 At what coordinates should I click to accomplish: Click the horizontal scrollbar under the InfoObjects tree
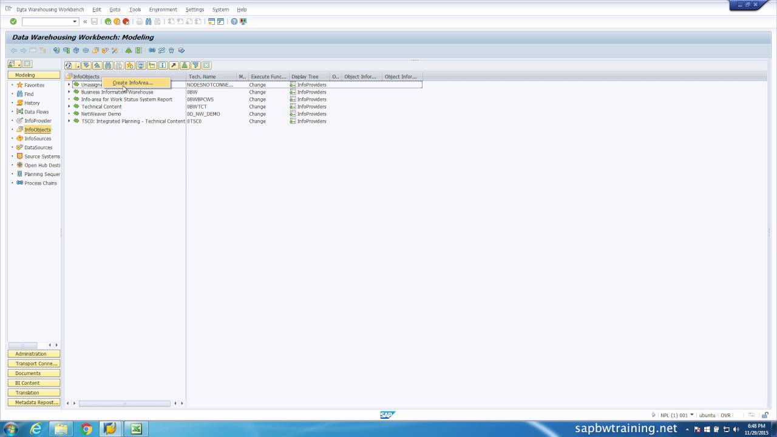[x=124, y=403]
